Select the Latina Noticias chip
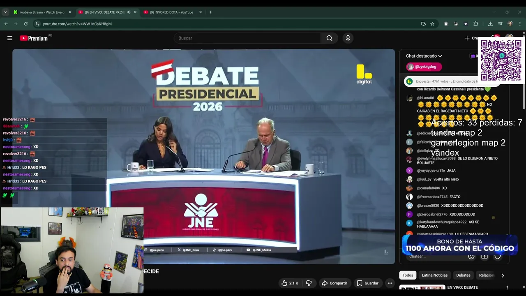Viewport: 526px width, 296px height. tap(434, 275)
